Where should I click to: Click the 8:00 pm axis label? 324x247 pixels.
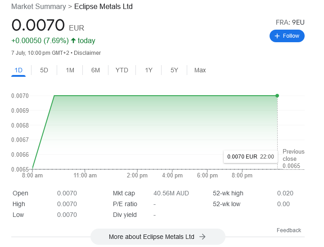pos(242,176)
